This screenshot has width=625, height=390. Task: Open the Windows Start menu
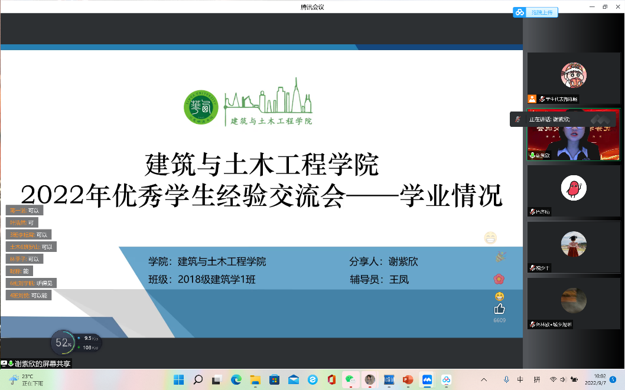click(178, 379)
